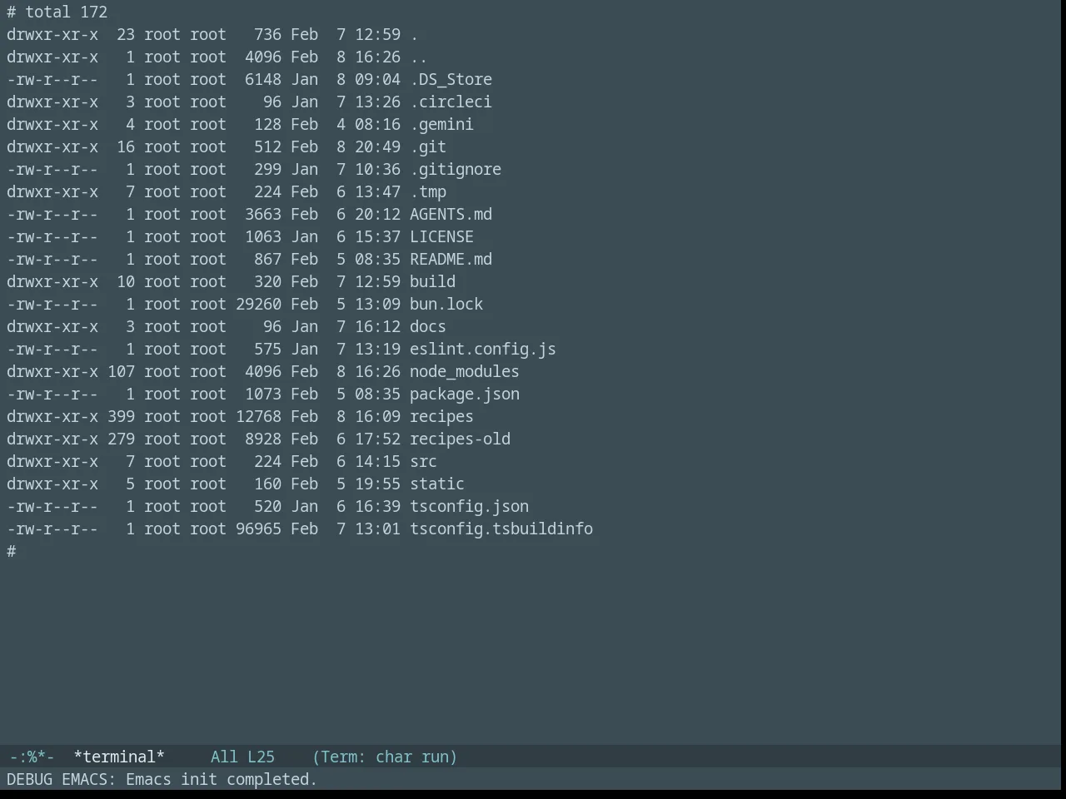Click the link count 107 on node_modules row
This screenshot has width=1066, height=799.
click(121, 372)
